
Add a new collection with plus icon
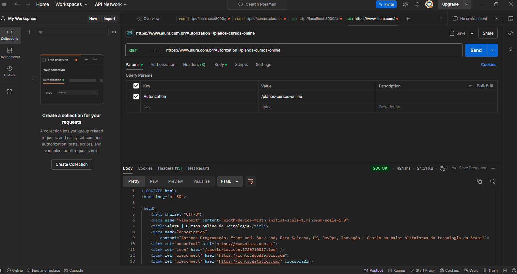[29, 32]
